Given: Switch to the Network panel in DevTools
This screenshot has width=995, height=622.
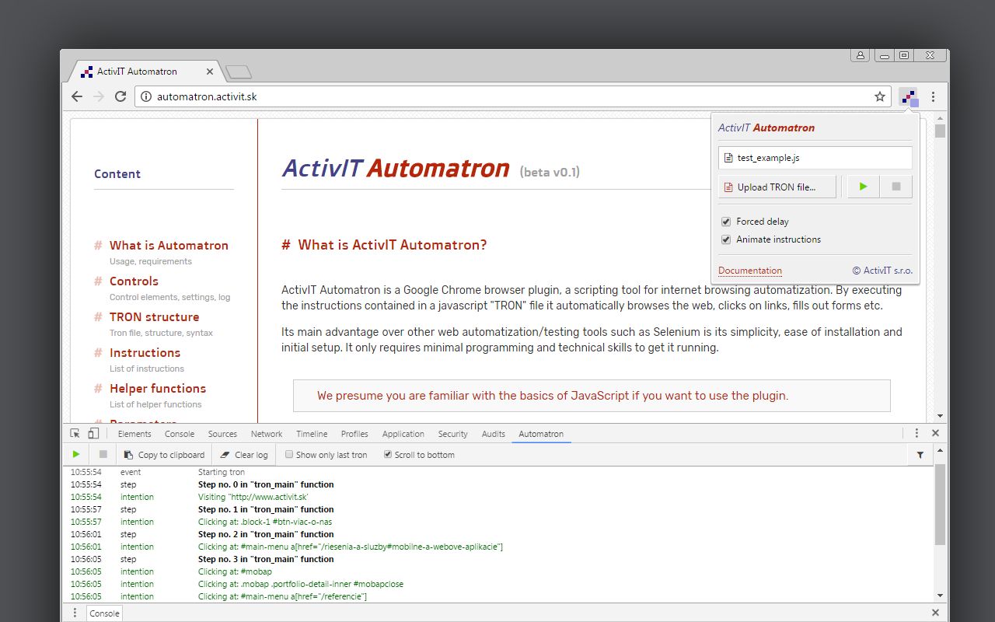Looking at the screenshot, I should (266, 433).
